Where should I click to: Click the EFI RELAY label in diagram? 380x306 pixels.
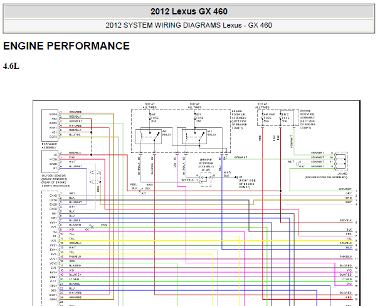tap(211, 133)
